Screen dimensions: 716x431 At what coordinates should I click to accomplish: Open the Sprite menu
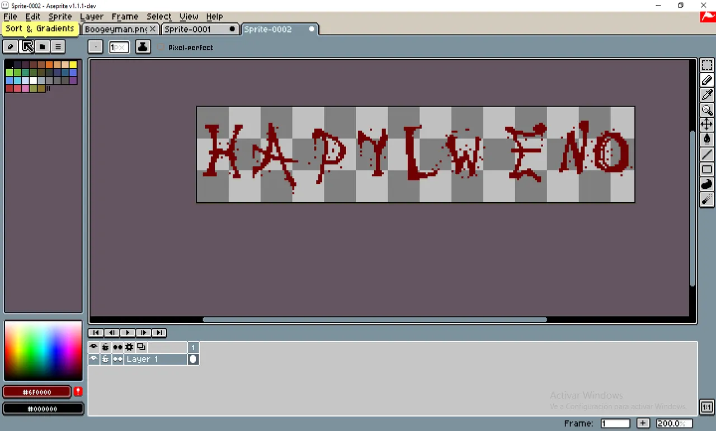(x=60, y=17)
